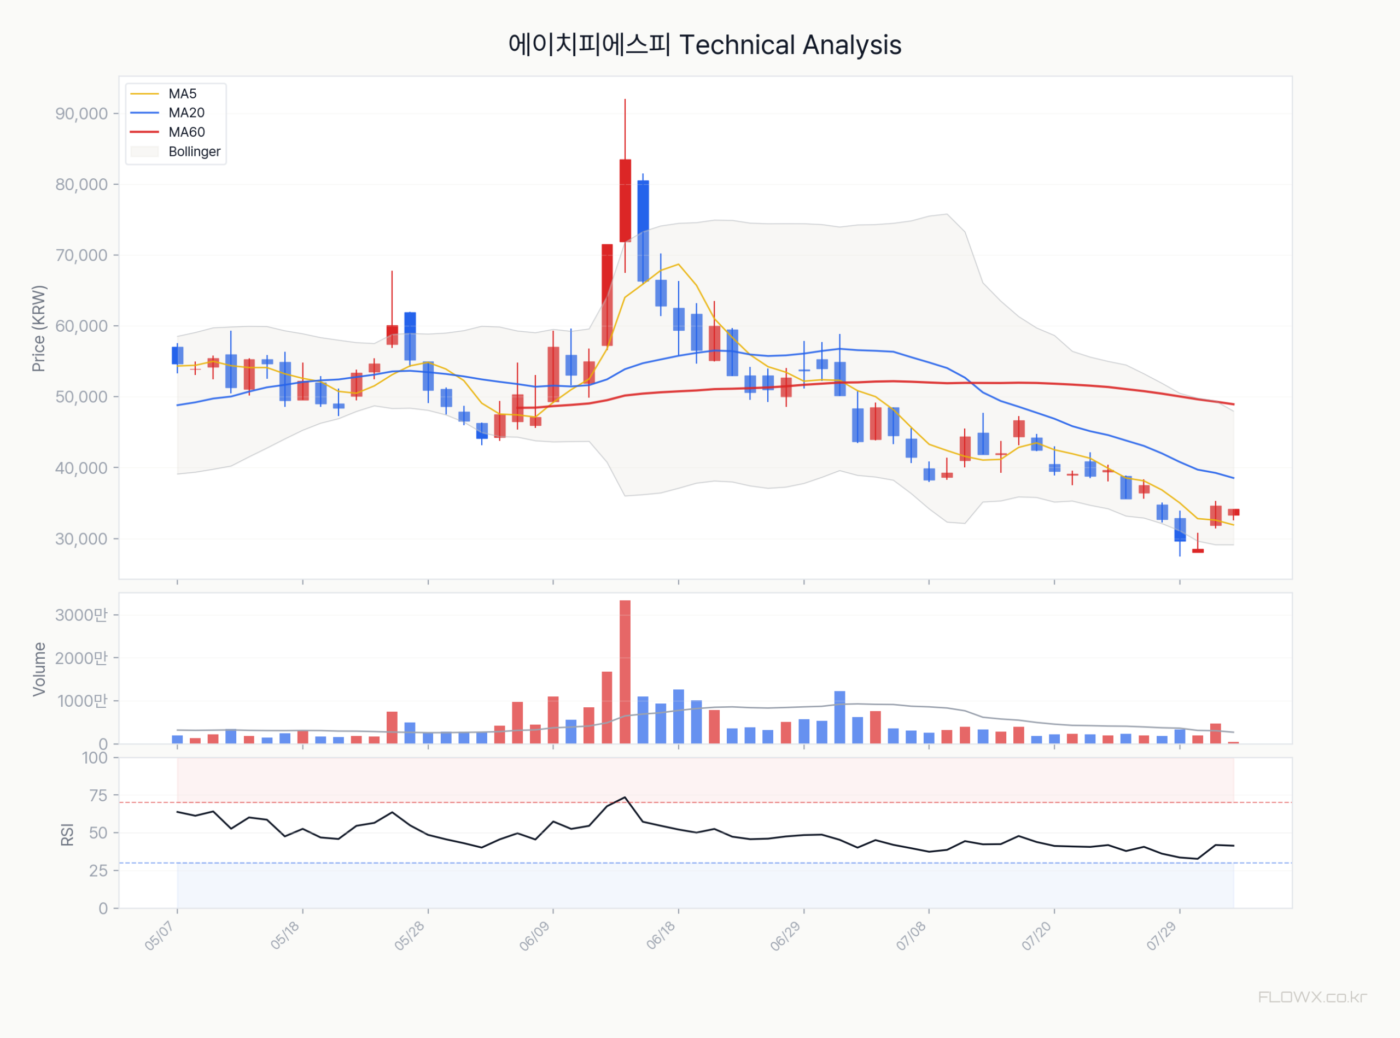Click the 80,000 price axis label
The image size is (1400, 1038).
pyautogui.click(x=81, y=185)
